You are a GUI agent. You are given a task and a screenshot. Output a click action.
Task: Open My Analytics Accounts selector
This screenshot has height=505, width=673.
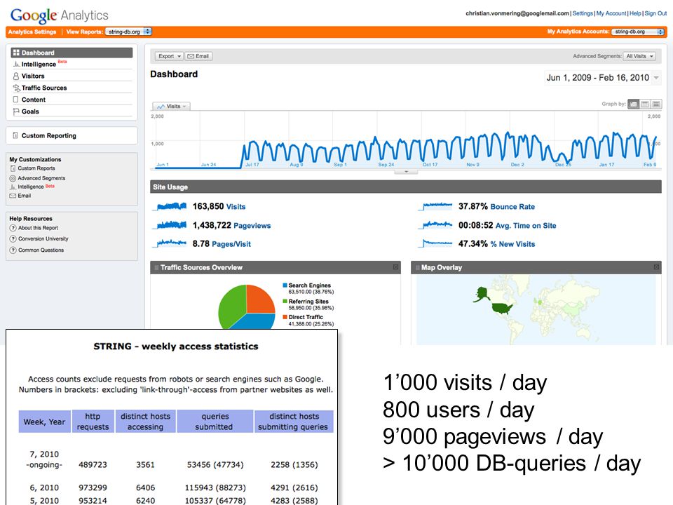click(x=638, y=32)
